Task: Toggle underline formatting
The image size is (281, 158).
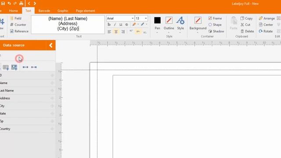Action: (x=121, y=25)
